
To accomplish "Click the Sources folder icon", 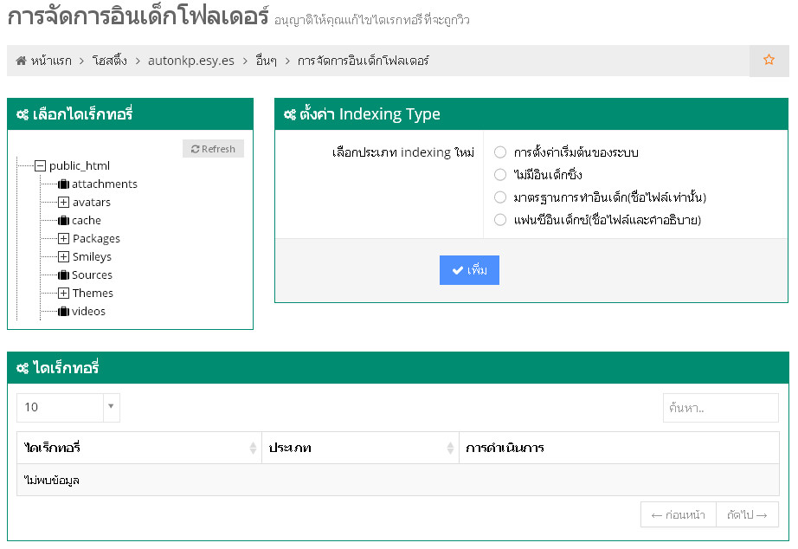I will point(63,275).
